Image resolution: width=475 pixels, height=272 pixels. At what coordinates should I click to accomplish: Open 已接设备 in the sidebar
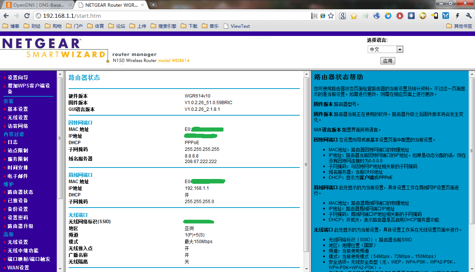pyautogui.click(x=18, y=200)
